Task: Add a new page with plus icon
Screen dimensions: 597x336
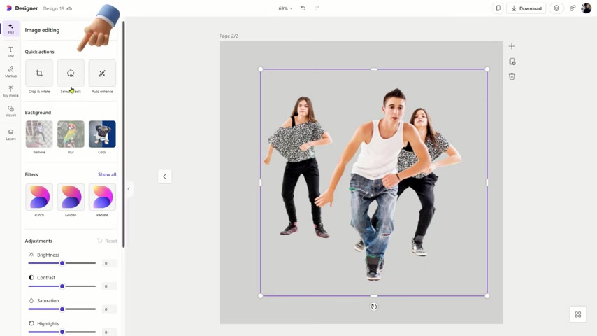Action: pyautogui.click(x=512, y=46)
